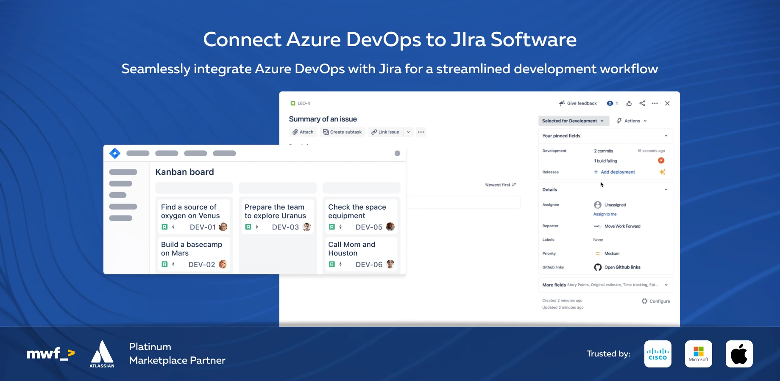Collapse the Details panel
780x381 pixels.
click(666, 189)
